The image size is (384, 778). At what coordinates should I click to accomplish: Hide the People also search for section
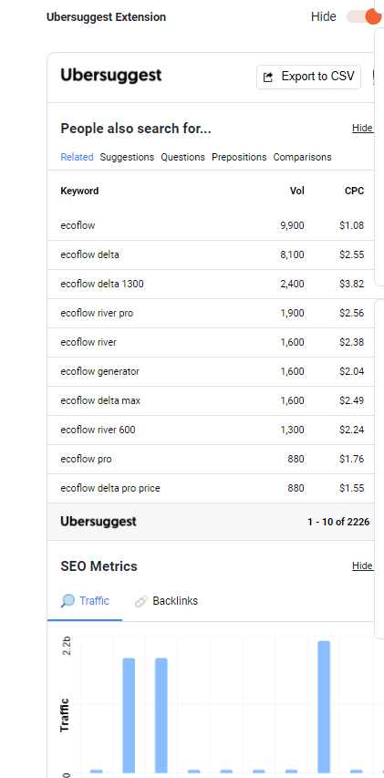[362, 128]
